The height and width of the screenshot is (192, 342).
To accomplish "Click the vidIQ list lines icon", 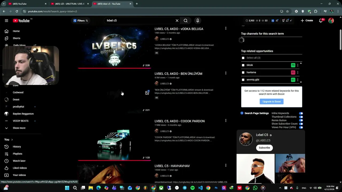I will click(277, 21).
